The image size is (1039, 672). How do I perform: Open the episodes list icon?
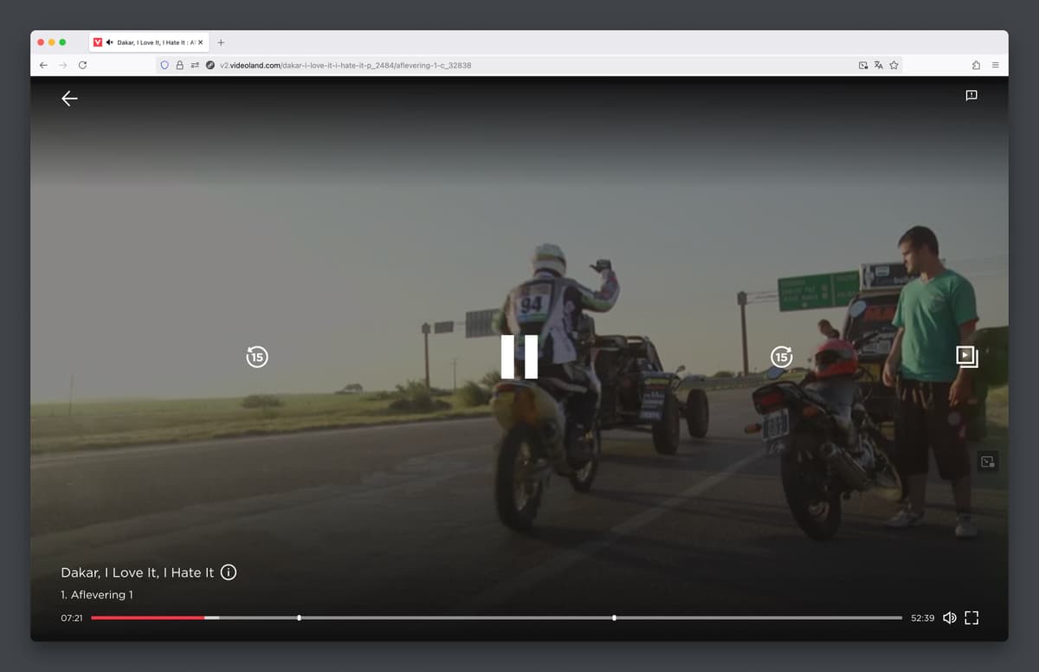966,356
